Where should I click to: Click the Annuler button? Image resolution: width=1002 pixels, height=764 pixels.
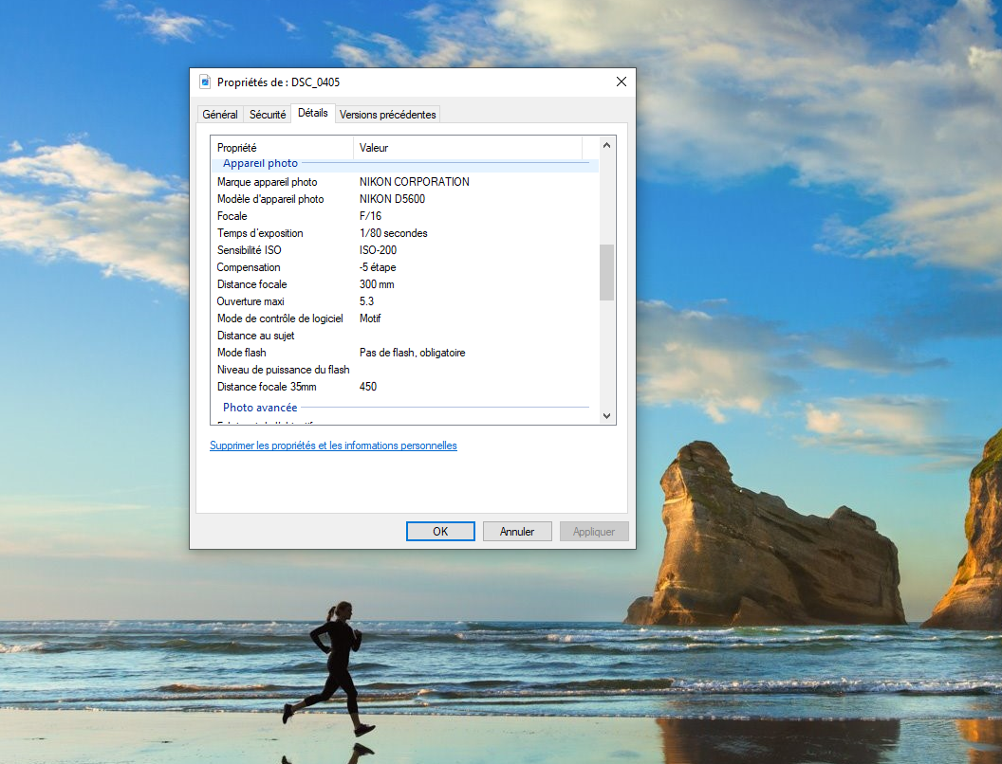tap(517, 531)
